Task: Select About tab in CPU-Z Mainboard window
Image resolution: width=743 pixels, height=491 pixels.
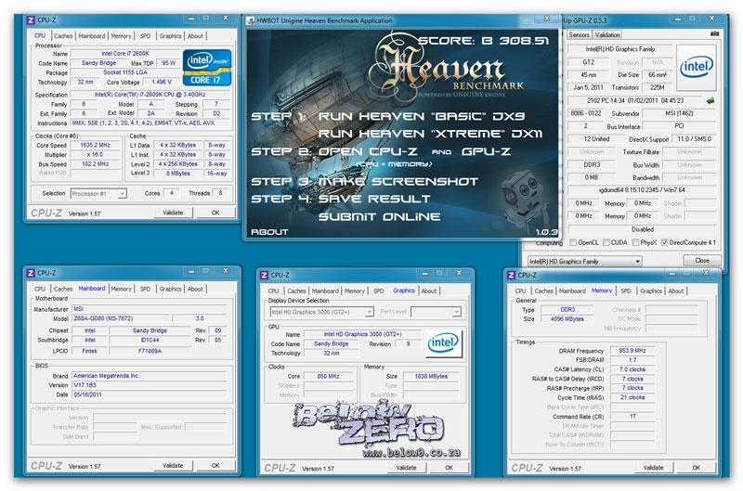Action: click(195, 289)
